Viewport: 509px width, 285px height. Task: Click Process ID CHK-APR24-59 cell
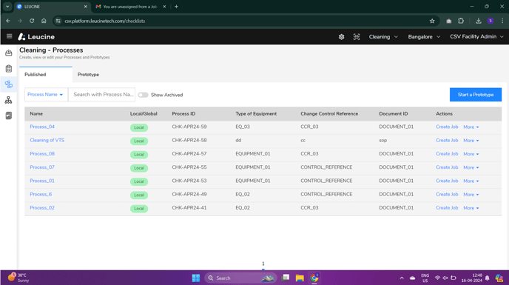click(189, 127)
